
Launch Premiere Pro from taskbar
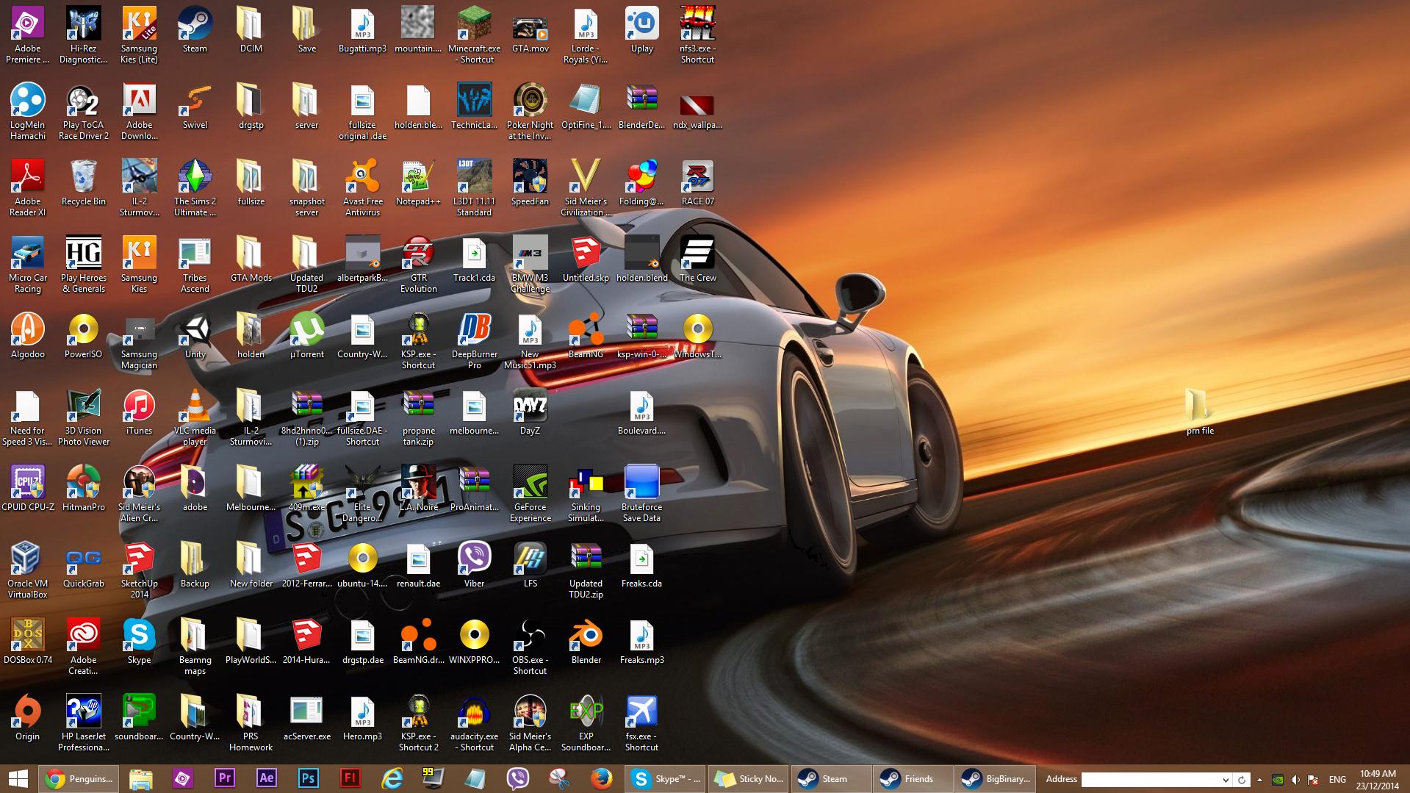coord(224,778)
